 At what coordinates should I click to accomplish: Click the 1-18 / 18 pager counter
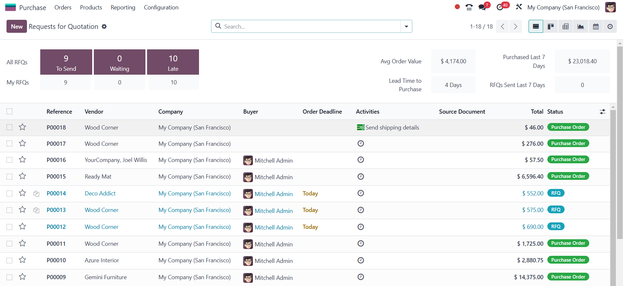[x=481, y=27]
